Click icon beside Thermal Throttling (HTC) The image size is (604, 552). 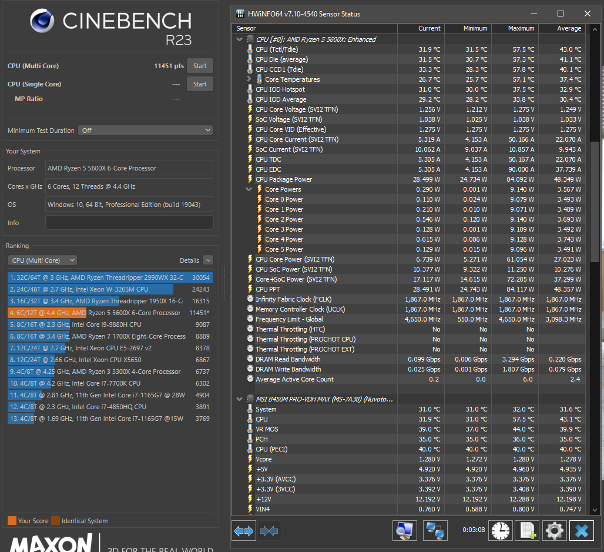[x=250, y=329]
